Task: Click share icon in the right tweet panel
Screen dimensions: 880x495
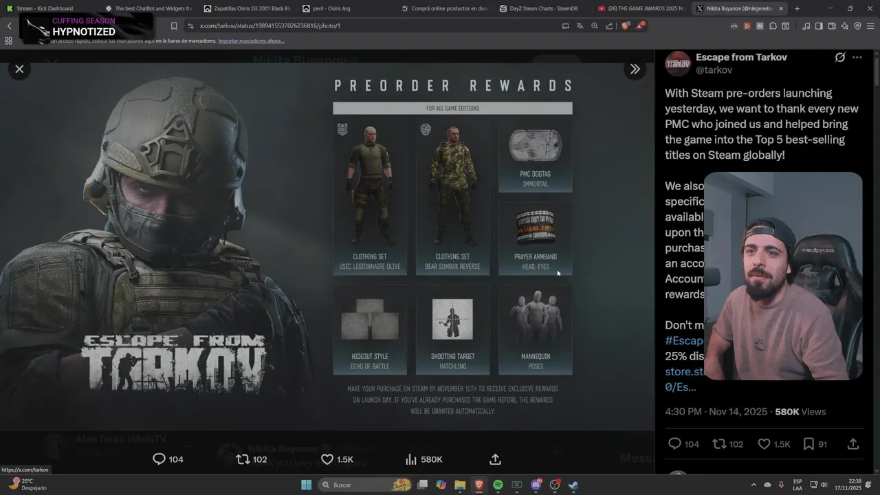Action: pos(853,444)
